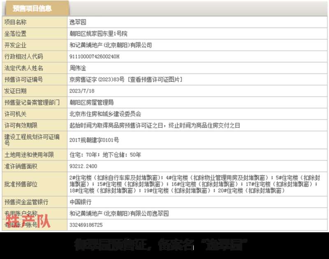Select the project name value 逸翠园
The image size is (329, 259).
coord(78,22)
